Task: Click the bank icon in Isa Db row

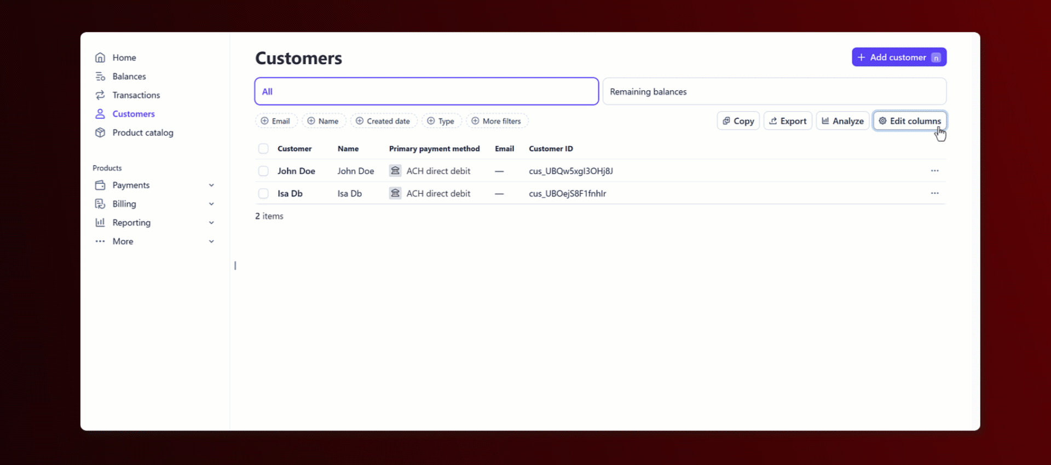Action: tap(395, 193)
